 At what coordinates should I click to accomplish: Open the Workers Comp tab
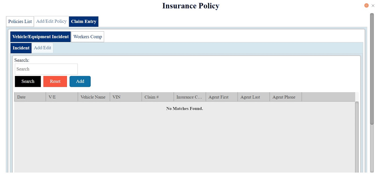coord(88,37)
